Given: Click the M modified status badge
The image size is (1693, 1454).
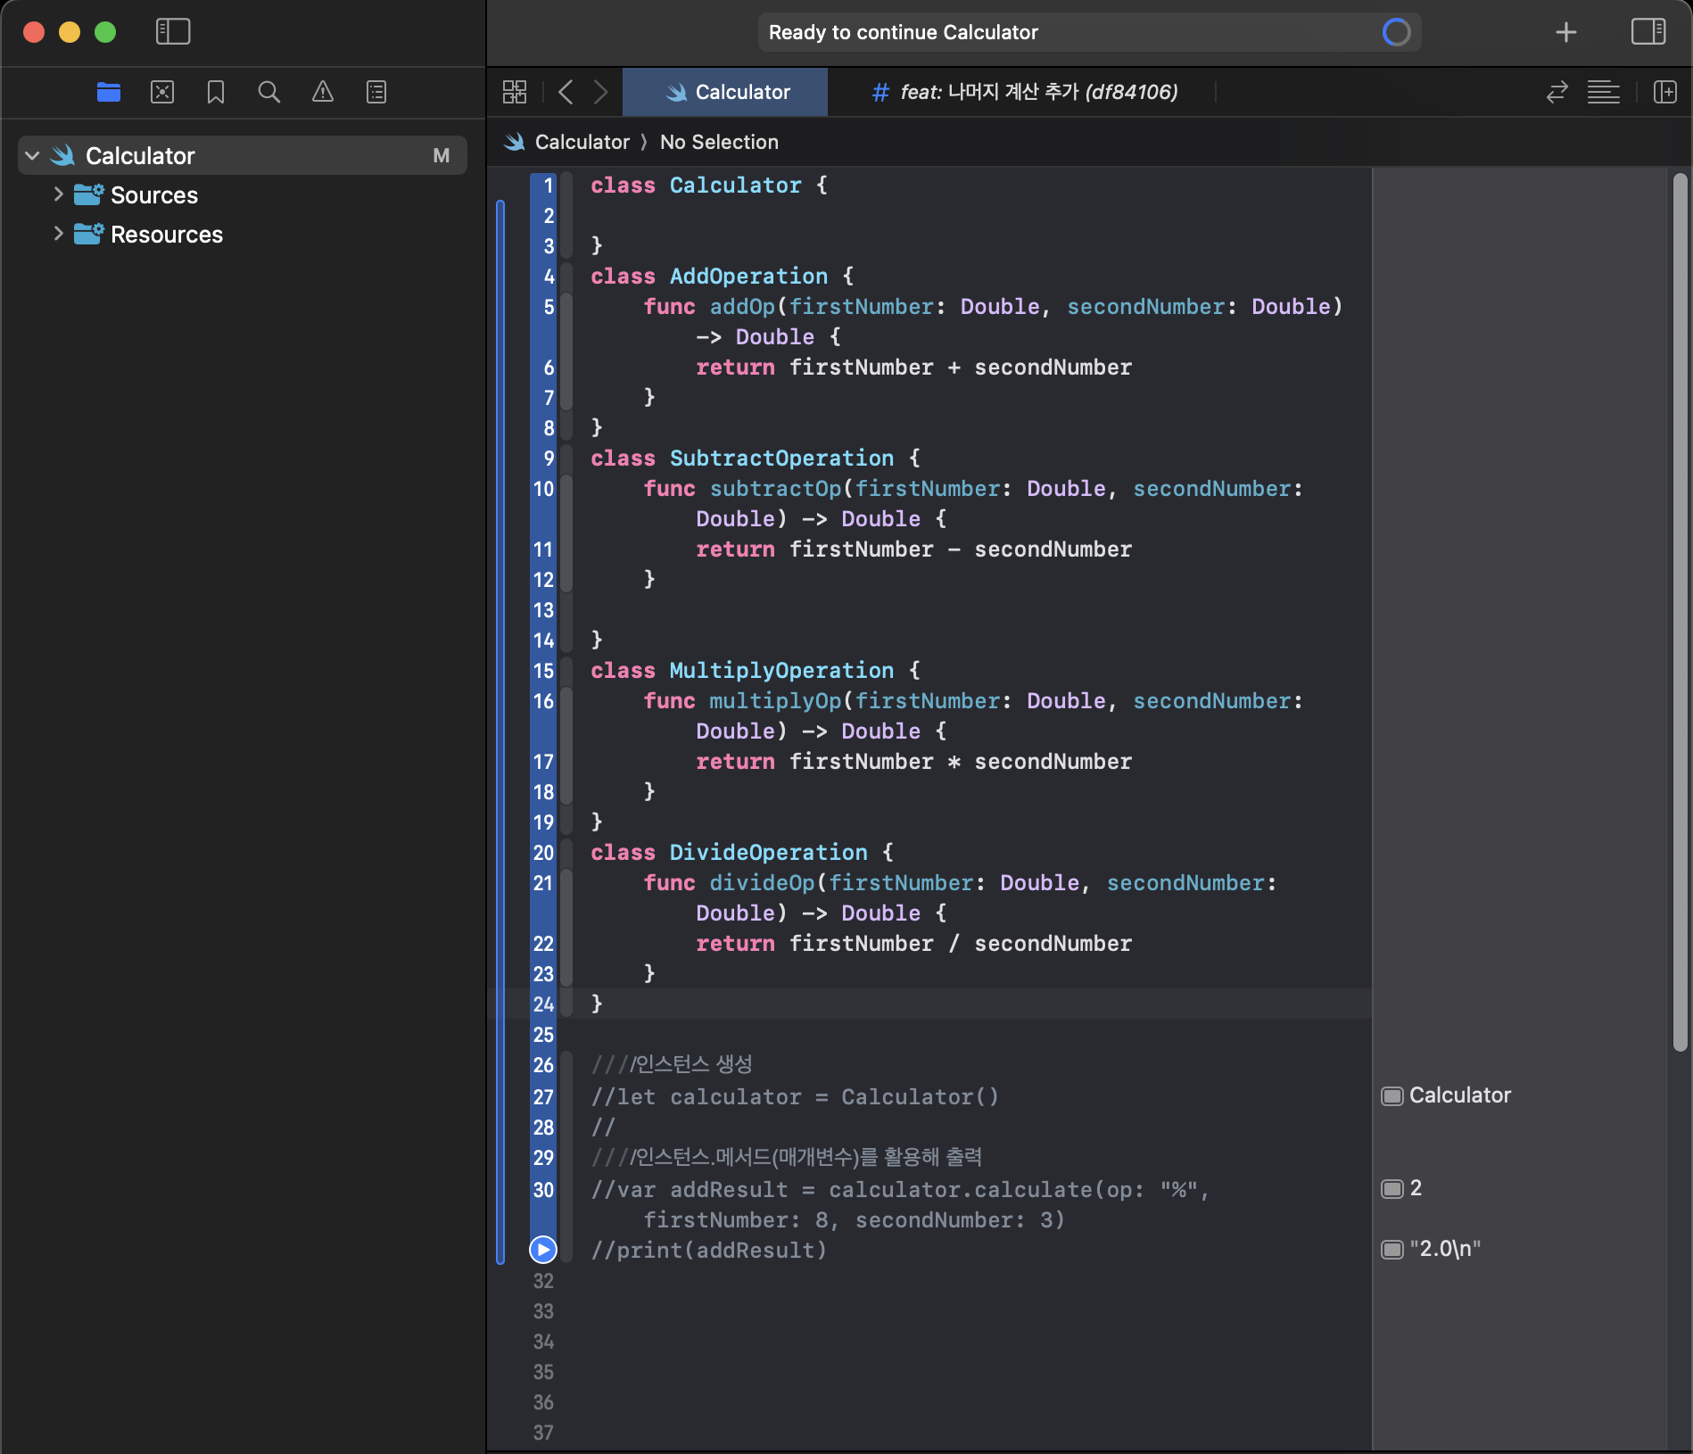Looking at the screenshot, I should (x=441, y=156).
